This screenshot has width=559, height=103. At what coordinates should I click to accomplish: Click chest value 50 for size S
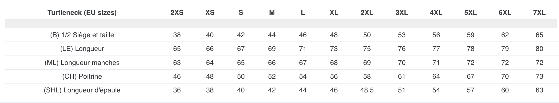click(x=241, y=76)
